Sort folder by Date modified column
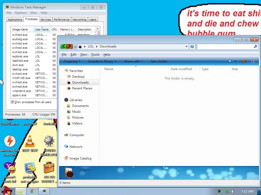 (x=184, y=69)
